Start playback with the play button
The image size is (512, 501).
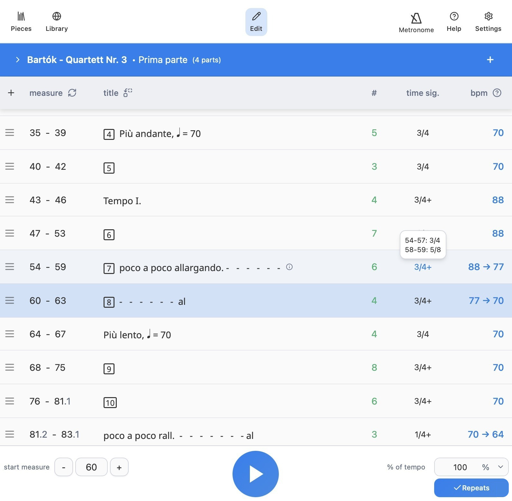click(256, 474)
